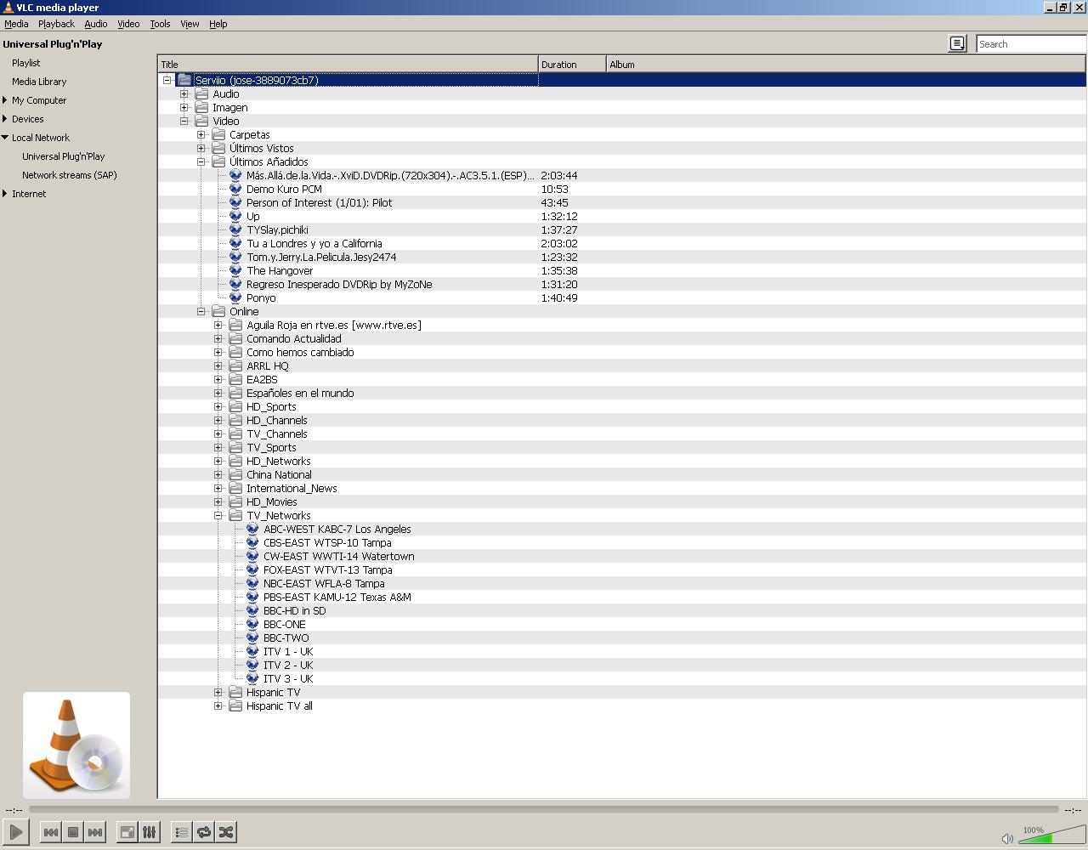
Task: Click the media icon for The Hangover
Action: coord(235,270)
